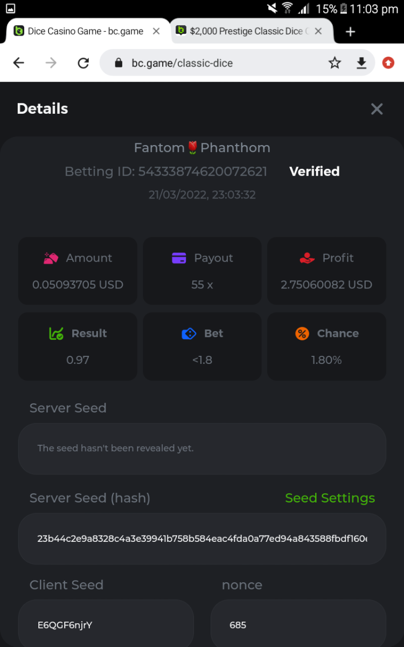Click the Amount card icon
This screenshot has height=647, width=404.
51,258
